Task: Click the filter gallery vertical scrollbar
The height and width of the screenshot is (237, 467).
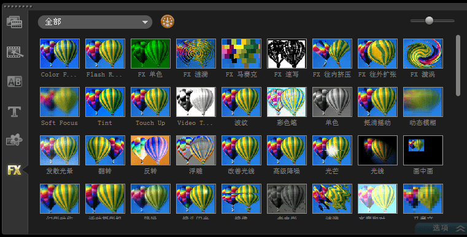Action: (x=458, y=66)
